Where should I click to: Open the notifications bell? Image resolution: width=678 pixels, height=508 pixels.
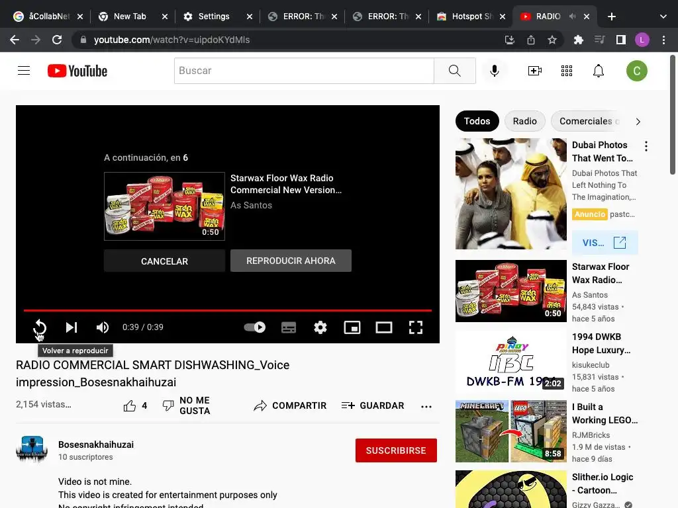click(599, 71)
